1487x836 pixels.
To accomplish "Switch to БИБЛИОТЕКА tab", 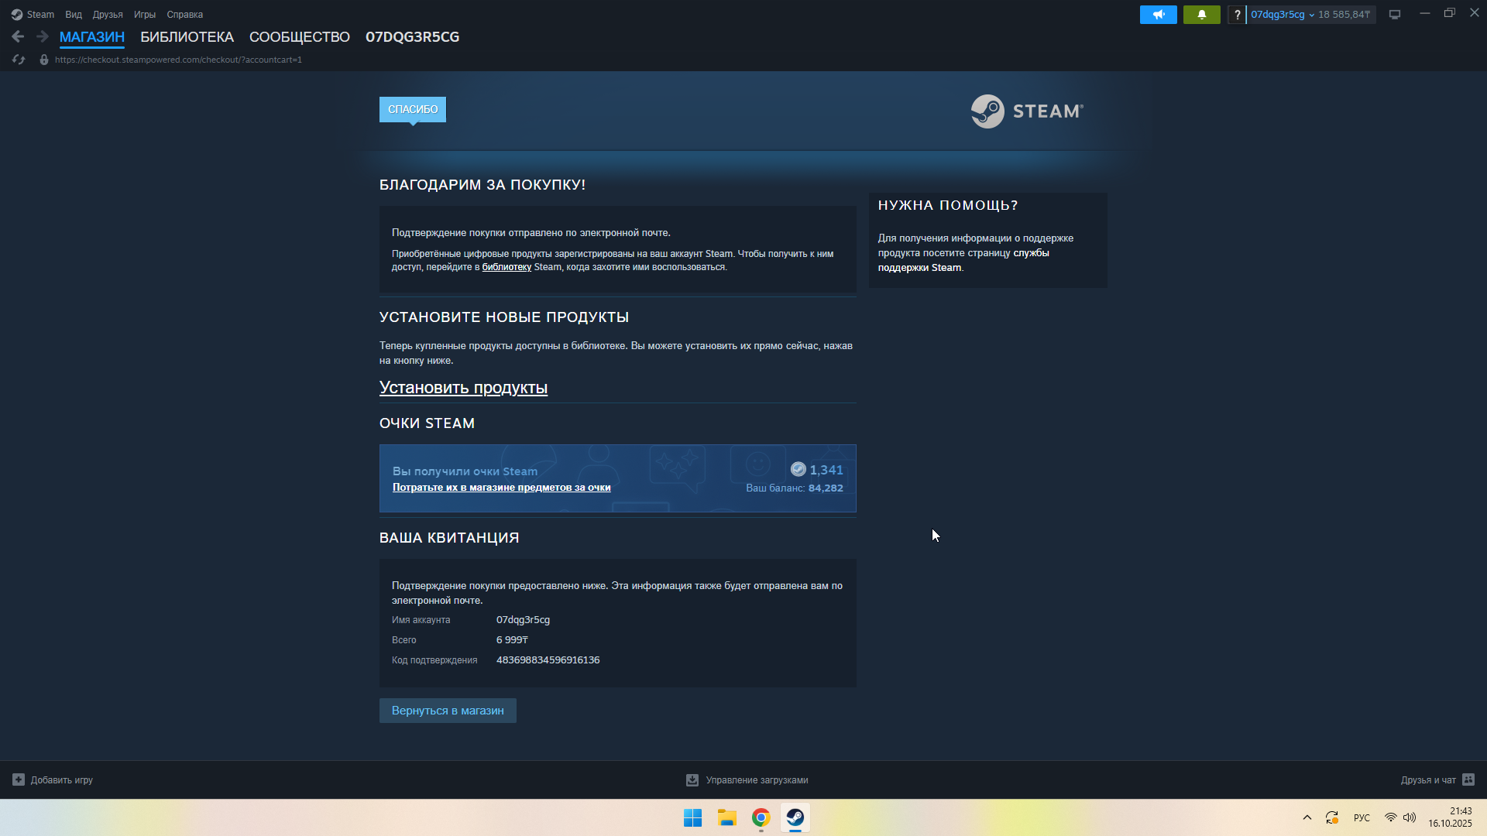I will [187, 37].
